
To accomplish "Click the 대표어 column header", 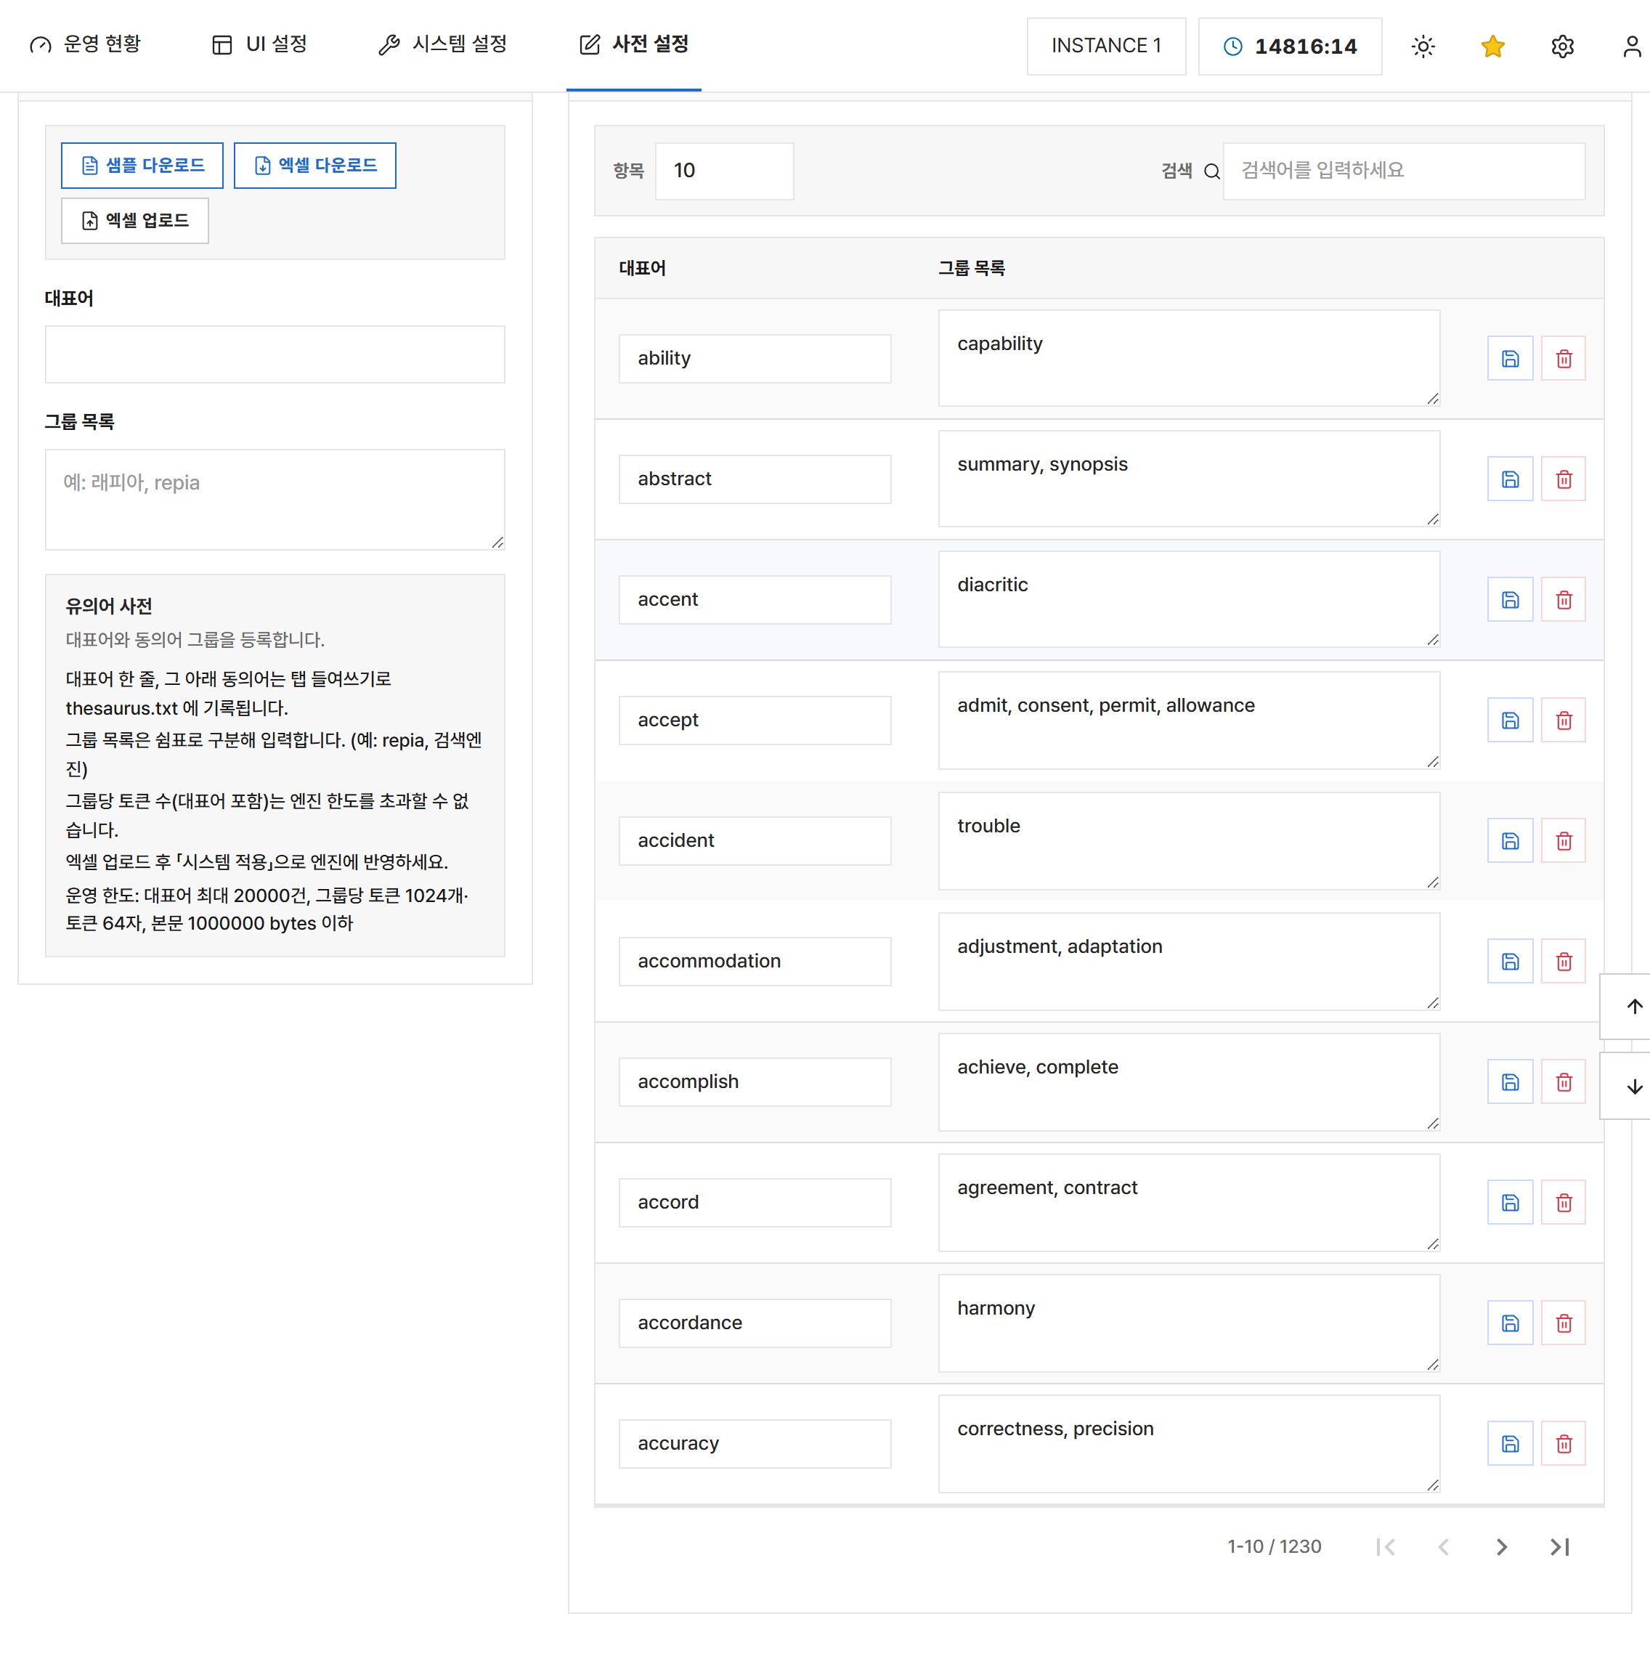I will pos(642,268).
